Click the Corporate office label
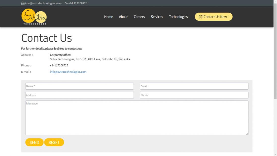277x156 pixels. click(60, 55)
